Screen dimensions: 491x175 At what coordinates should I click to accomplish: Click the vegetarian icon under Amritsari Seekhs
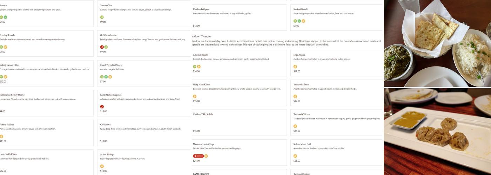[195, 66]
